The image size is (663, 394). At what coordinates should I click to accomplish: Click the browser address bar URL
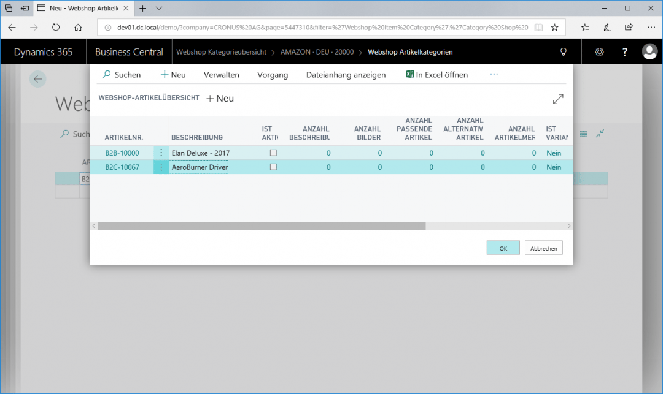tap(322, 28)
